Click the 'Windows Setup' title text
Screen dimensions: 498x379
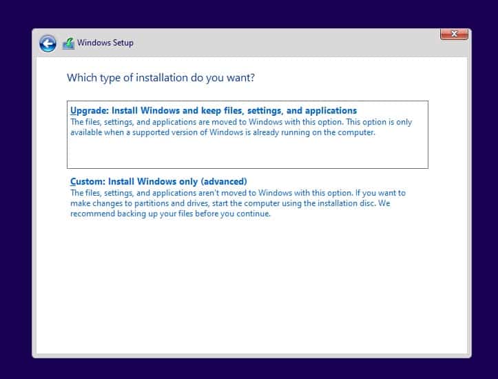tap(105, 43)
